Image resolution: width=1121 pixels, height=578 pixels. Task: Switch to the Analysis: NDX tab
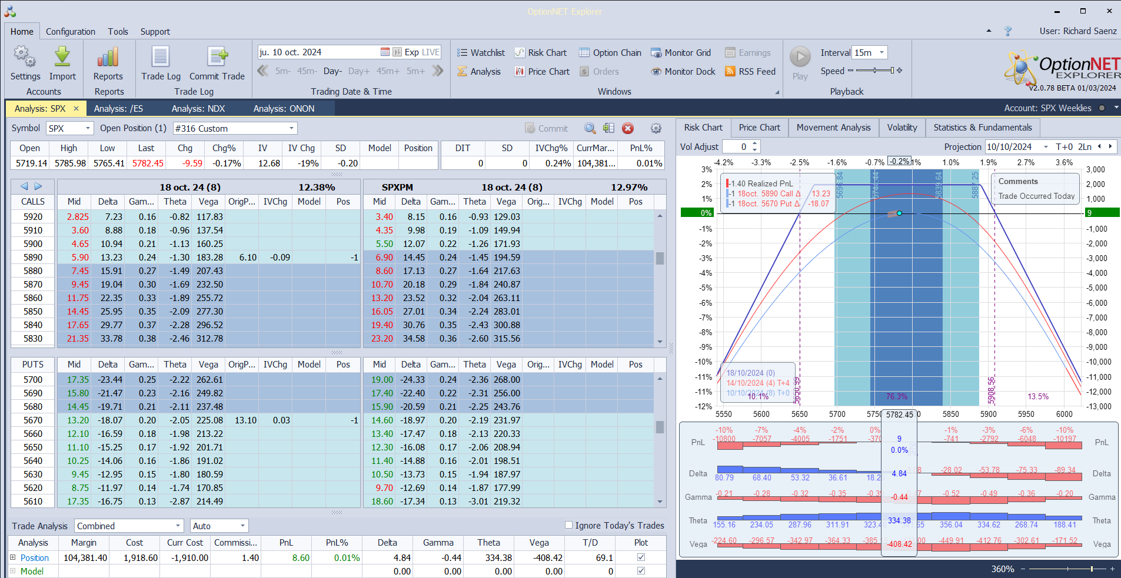[x=198, y=109]
